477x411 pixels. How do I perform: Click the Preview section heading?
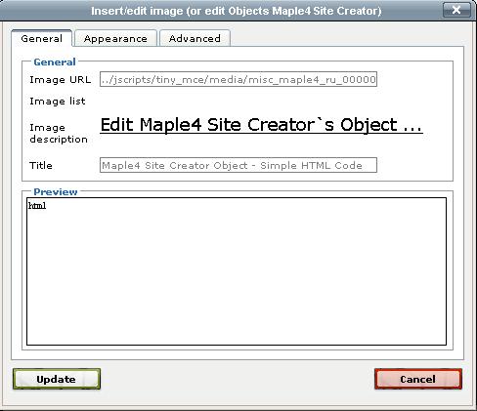coord(56,191)
